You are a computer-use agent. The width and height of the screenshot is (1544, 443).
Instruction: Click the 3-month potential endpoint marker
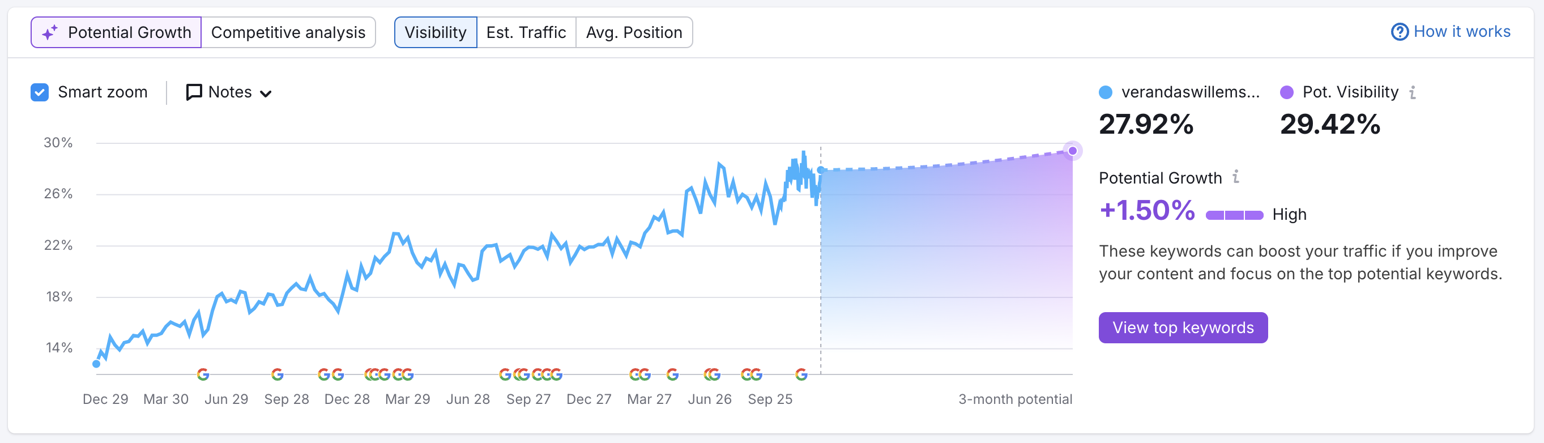coord(1072,151)
